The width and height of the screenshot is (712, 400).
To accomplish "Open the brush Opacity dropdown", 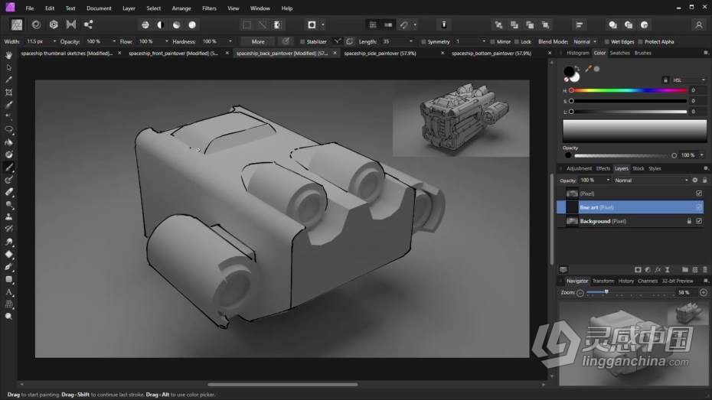I will 114,41.
